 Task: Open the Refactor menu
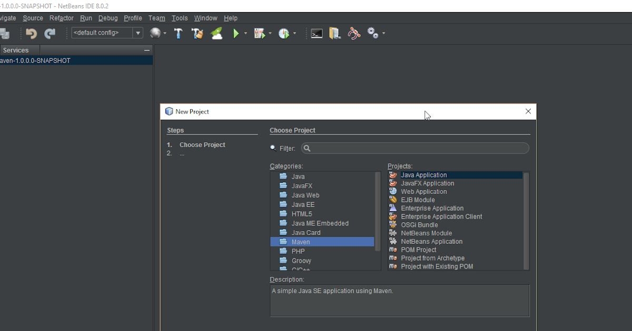click(x=62, y=18)
